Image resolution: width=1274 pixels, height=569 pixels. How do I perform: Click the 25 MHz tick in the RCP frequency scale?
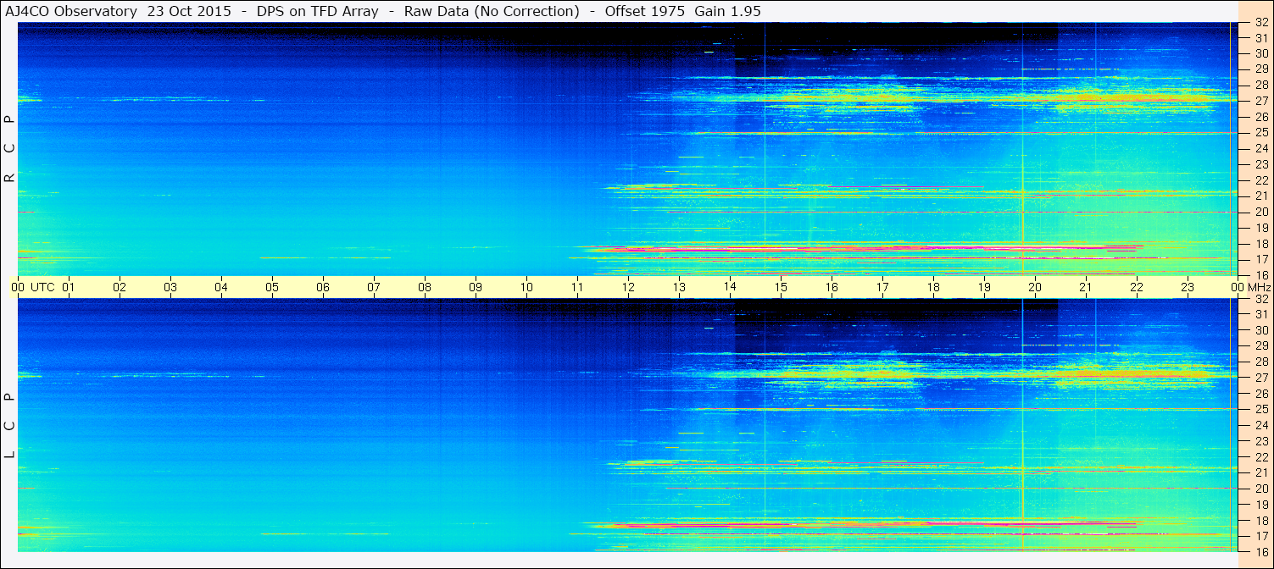(1260, 133)
